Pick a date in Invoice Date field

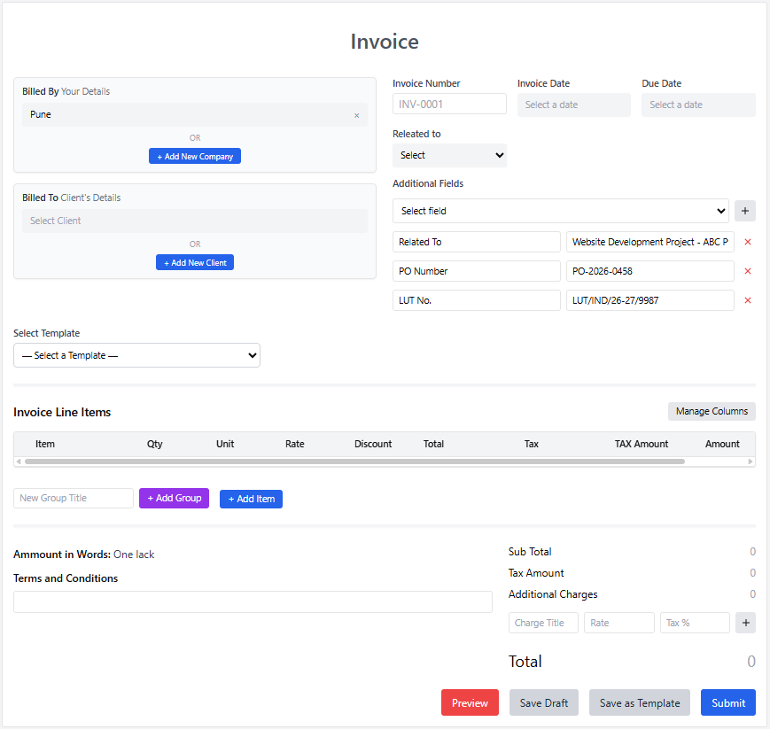point(573,105)
